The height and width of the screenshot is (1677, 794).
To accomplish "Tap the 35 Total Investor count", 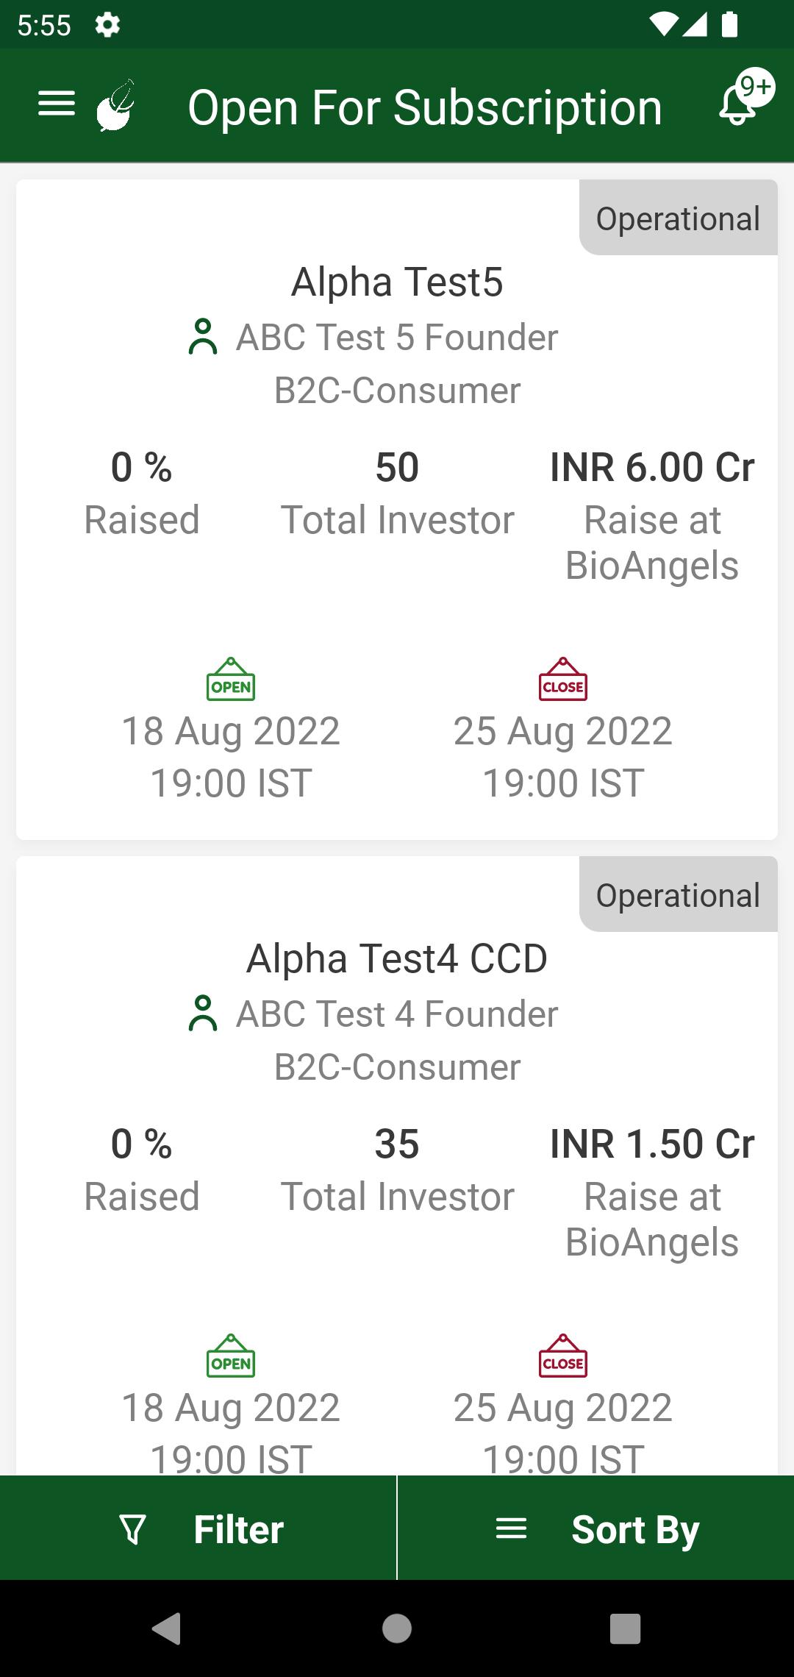I will click(x=397, y=1144).
